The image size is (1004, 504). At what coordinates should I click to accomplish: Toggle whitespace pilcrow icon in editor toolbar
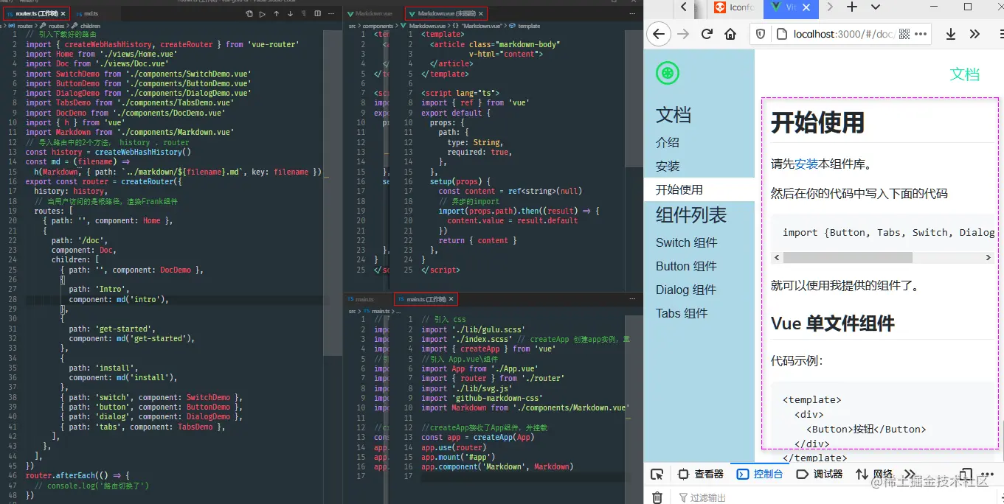pos(304,13)
